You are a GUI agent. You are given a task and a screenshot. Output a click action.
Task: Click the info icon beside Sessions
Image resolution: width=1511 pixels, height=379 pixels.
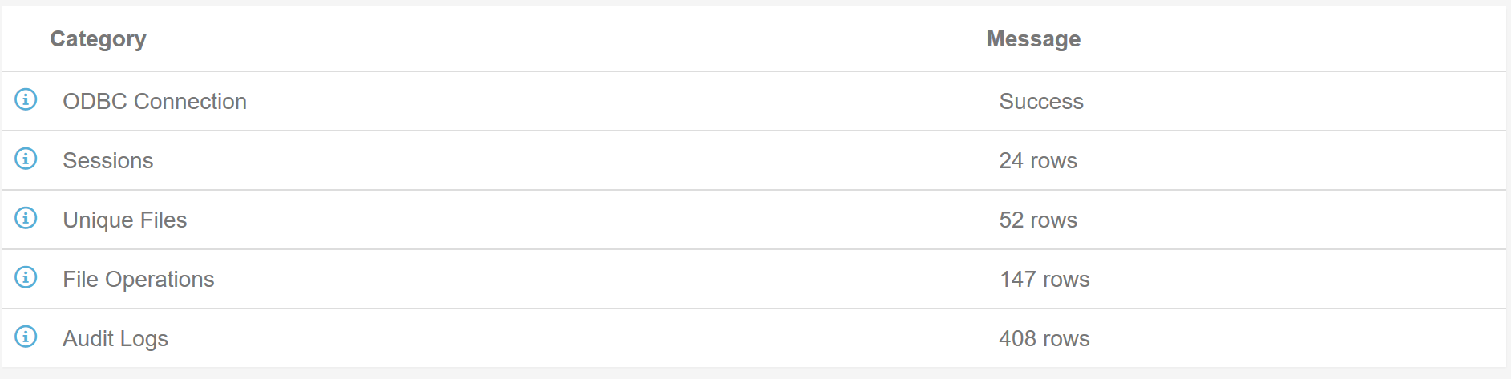coord(26,159)
